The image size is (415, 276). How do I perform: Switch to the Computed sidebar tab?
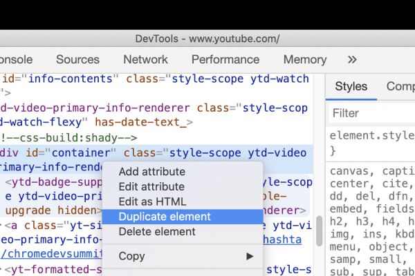[x=400, y=87]
